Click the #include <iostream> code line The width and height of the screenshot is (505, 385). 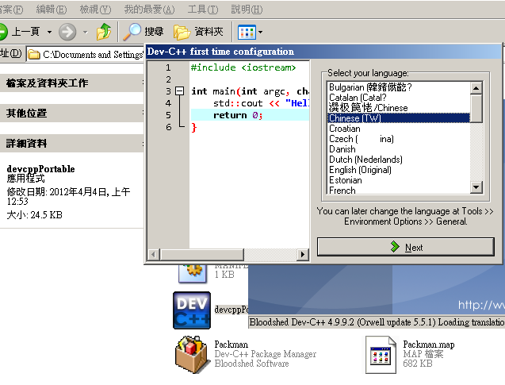pos(243,67)
